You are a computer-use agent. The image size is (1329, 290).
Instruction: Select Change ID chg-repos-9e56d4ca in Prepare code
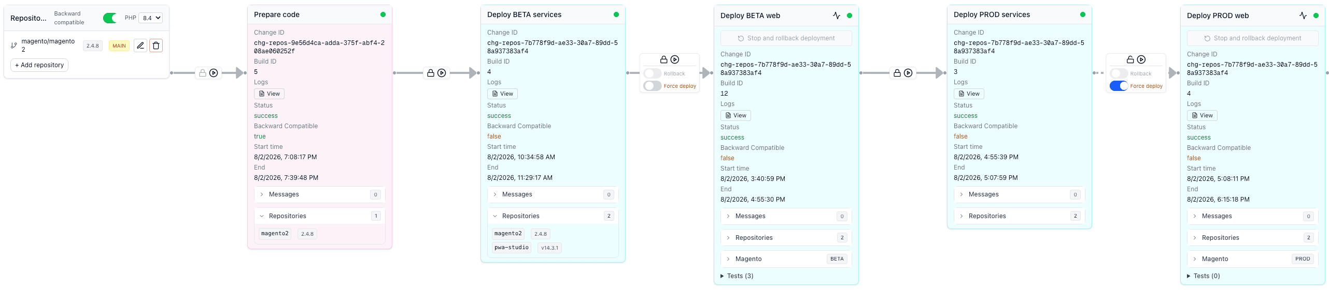[x=319, y=47]
